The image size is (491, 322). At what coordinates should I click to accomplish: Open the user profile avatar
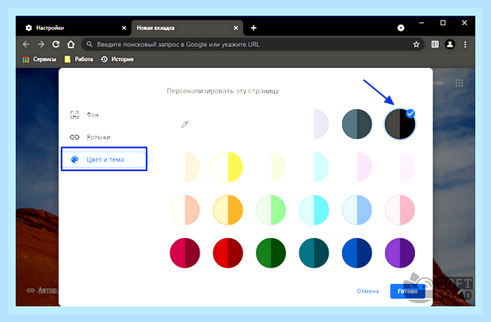[450, 44]
